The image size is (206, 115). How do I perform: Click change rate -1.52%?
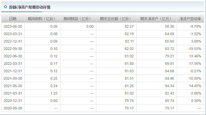pyautogui.click(x=195, y=34)
